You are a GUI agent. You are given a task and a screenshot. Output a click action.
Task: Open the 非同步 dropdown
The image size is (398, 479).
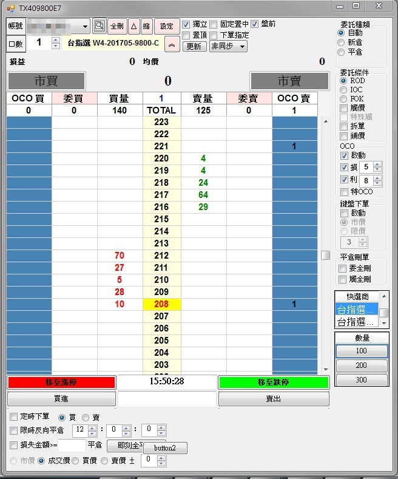[x=228, y=46]
